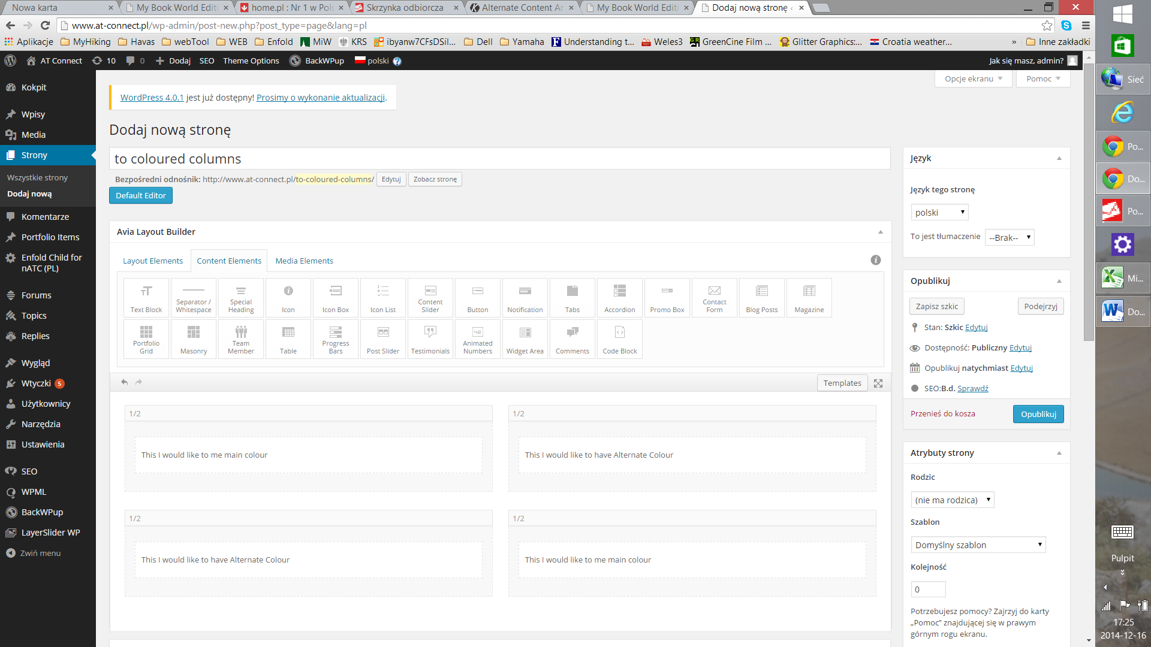
Task: Add a Notification element
Action: tap(525, 298)
